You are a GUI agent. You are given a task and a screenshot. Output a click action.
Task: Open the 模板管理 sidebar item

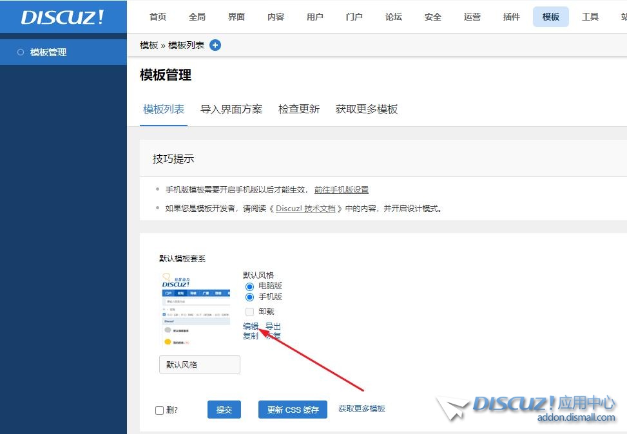(x=48, y=52)
